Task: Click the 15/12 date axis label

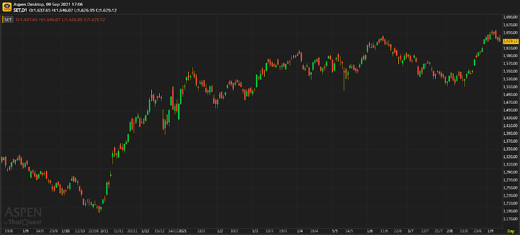Action: point(160,231)
